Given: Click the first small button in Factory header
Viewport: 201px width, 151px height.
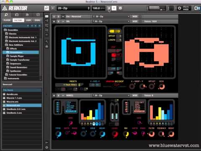Looking at the screenshot, I should (28, 26).
